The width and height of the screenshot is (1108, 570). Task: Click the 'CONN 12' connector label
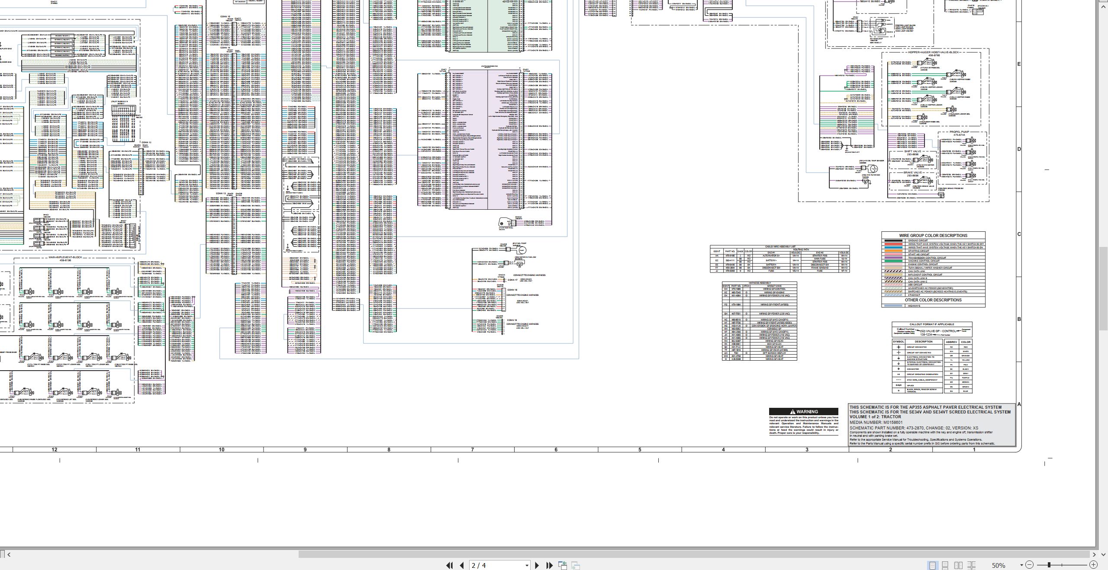click(146, 142)
